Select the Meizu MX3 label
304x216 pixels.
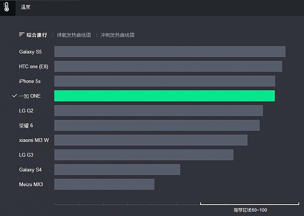(x=31, y=184)
